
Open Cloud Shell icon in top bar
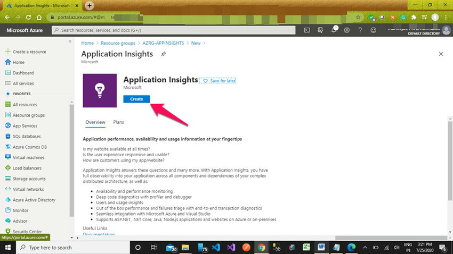[x=307, y=30]
